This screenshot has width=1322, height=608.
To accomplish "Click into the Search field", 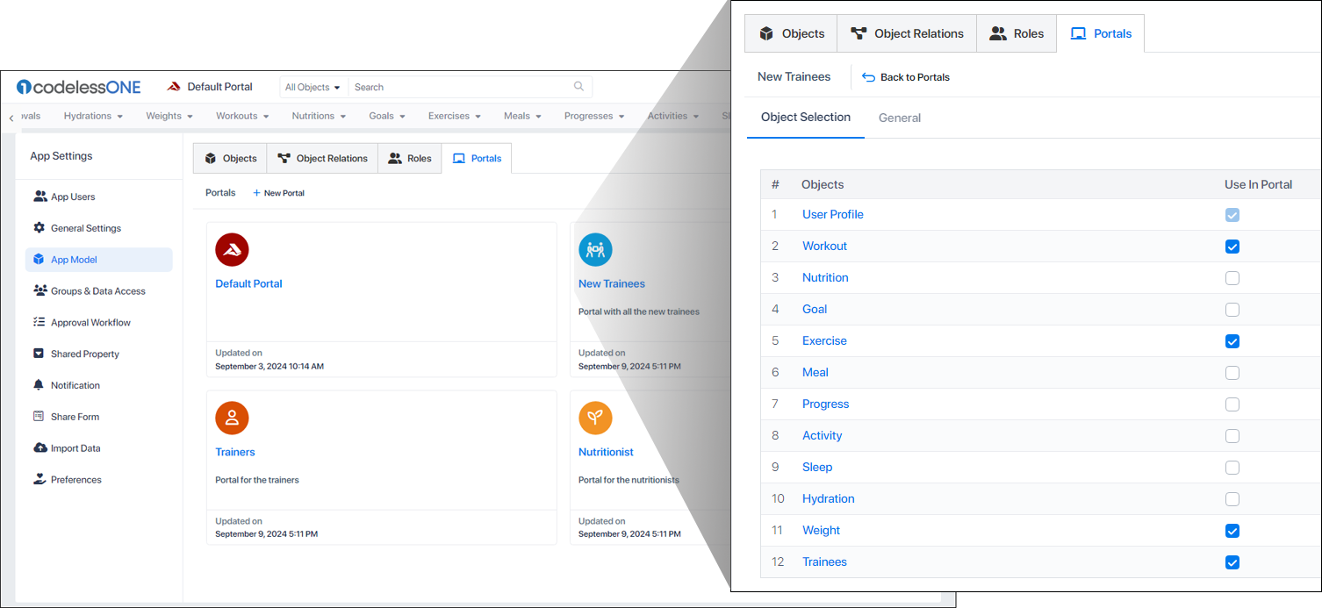I will click(461, 87).
